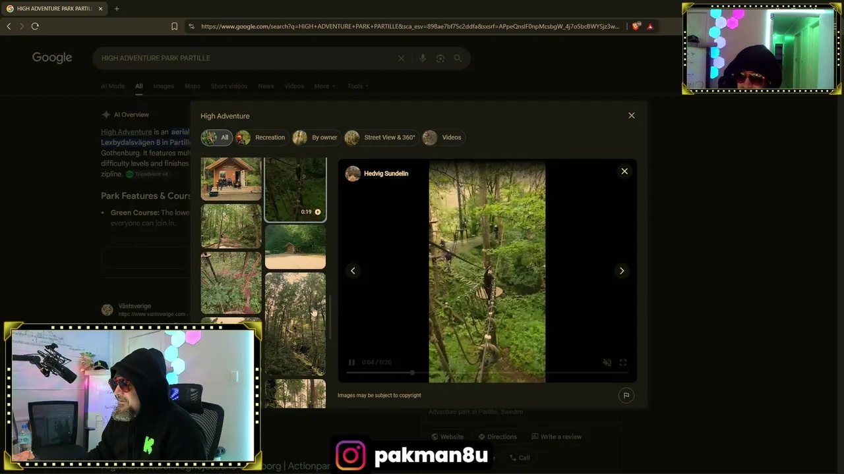
Task: Get Directions to the park
Action: click(497, 436)
